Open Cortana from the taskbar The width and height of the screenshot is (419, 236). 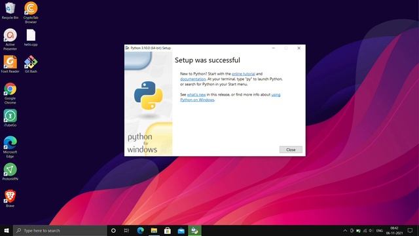(x=113, y=230)
